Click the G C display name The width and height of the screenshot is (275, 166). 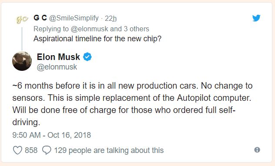point(40,18)
